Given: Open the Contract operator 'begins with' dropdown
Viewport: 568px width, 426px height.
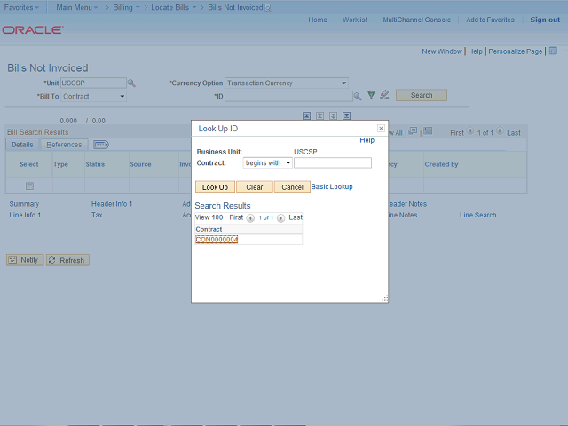Looking at the screenshot, I should (267, 163).
